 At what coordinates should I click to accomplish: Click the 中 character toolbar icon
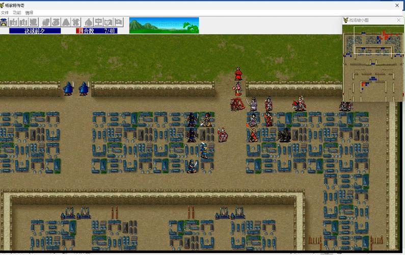point(98,22)
